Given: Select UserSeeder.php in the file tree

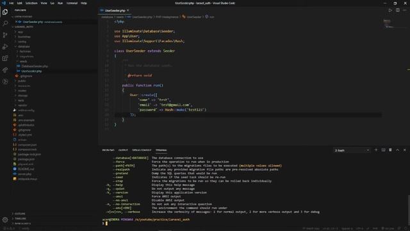Looking at the screenshot, I should [x=31, y=71].
